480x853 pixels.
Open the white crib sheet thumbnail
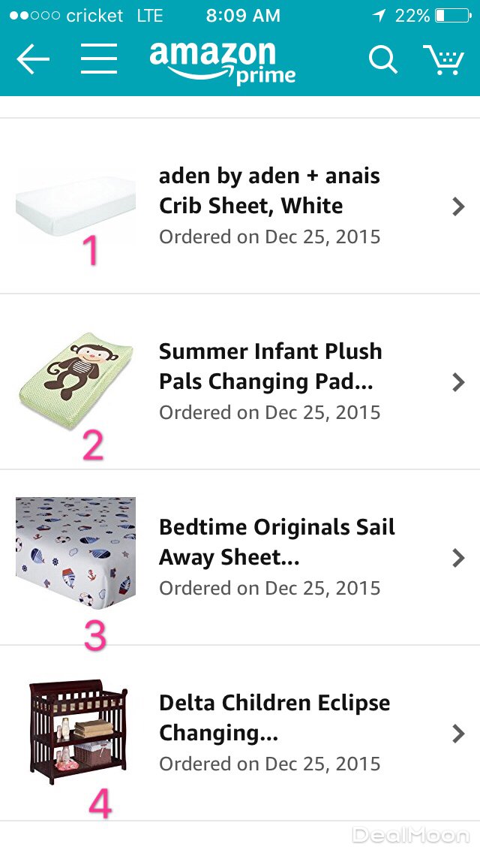[76, 206]
